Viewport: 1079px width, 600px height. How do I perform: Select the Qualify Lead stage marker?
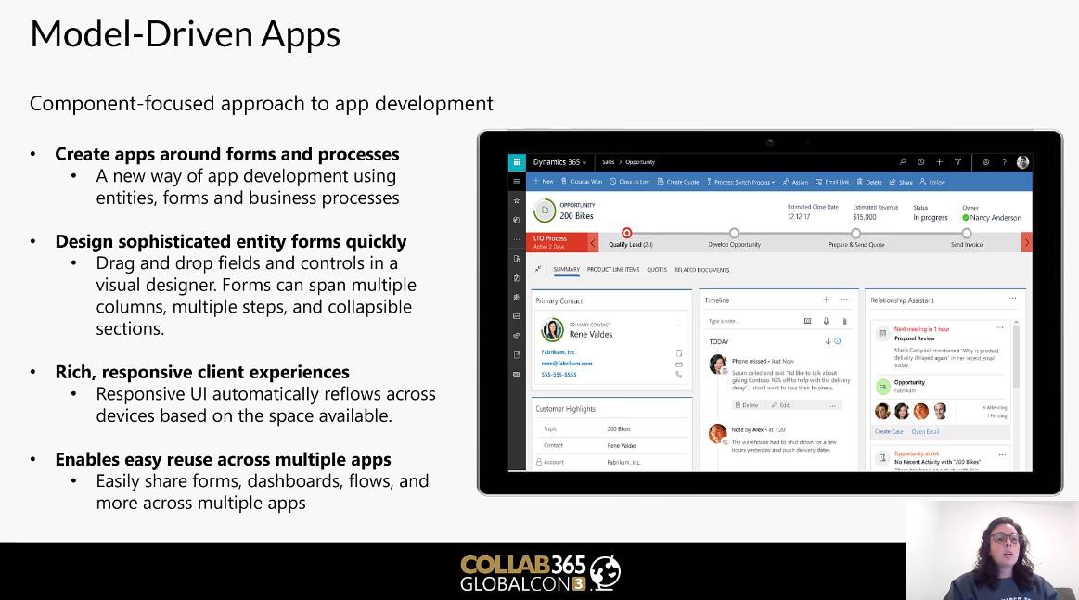(626, 234)
